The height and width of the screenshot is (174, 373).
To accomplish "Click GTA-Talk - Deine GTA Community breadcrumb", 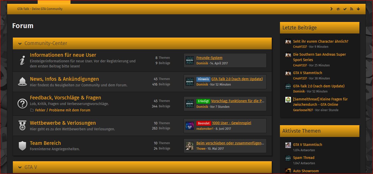I will point(40,9).
